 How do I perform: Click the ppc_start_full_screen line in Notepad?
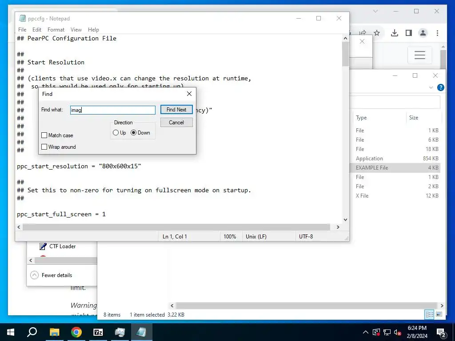(61, 214)
